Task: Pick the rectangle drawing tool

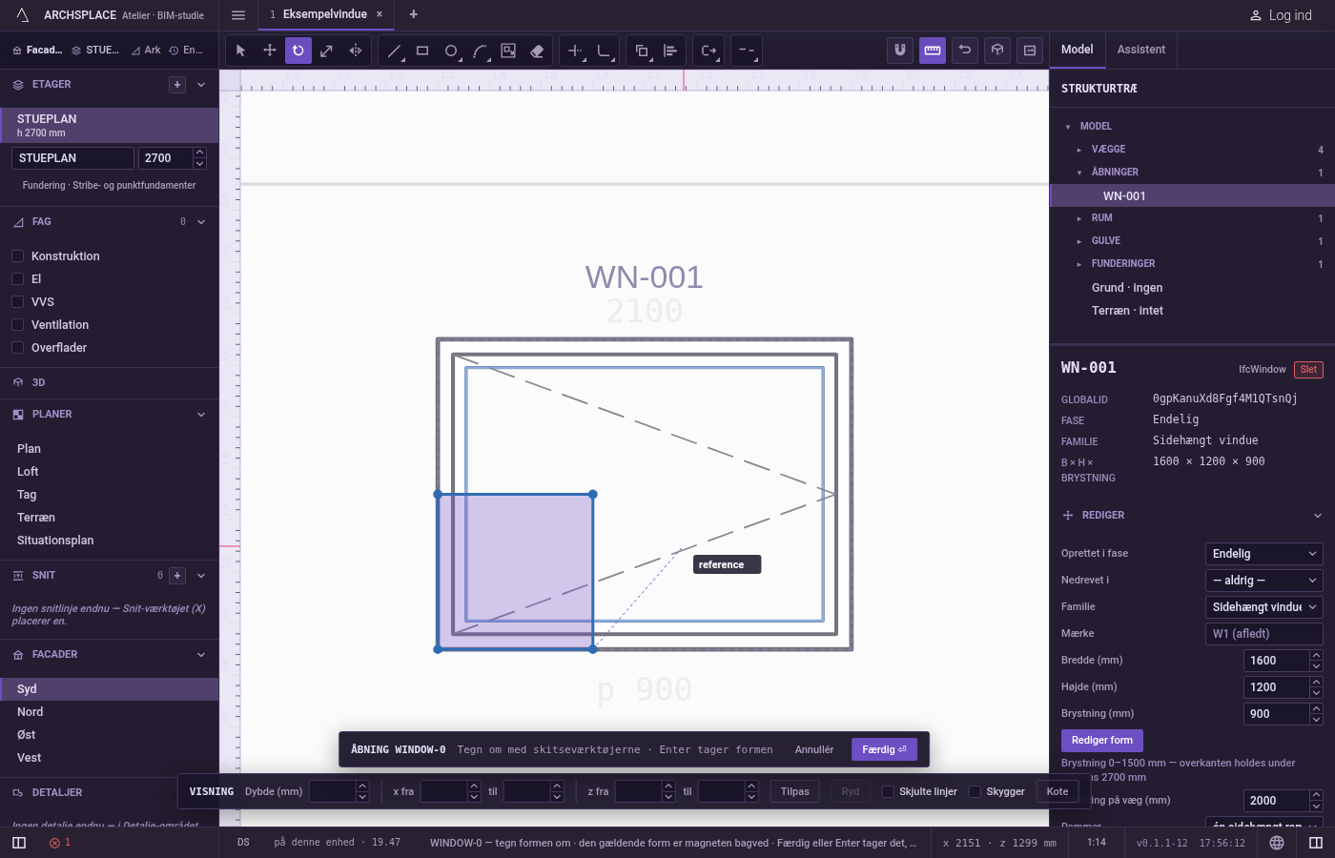Action: [422, 51]
